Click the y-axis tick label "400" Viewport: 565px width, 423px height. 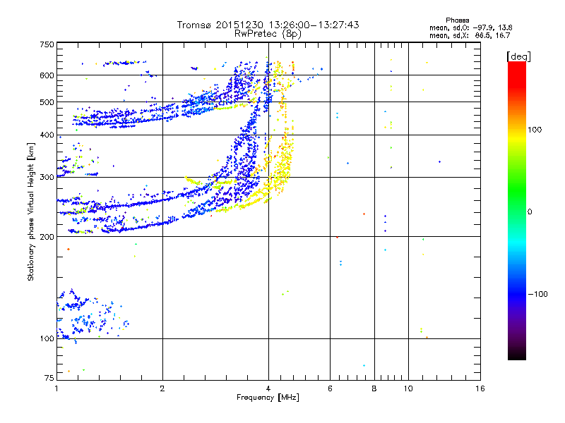47,135
